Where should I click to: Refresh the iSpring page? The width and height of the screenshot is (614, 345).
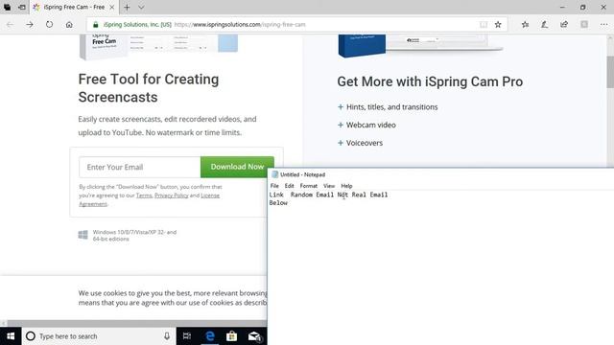point(49,24)
